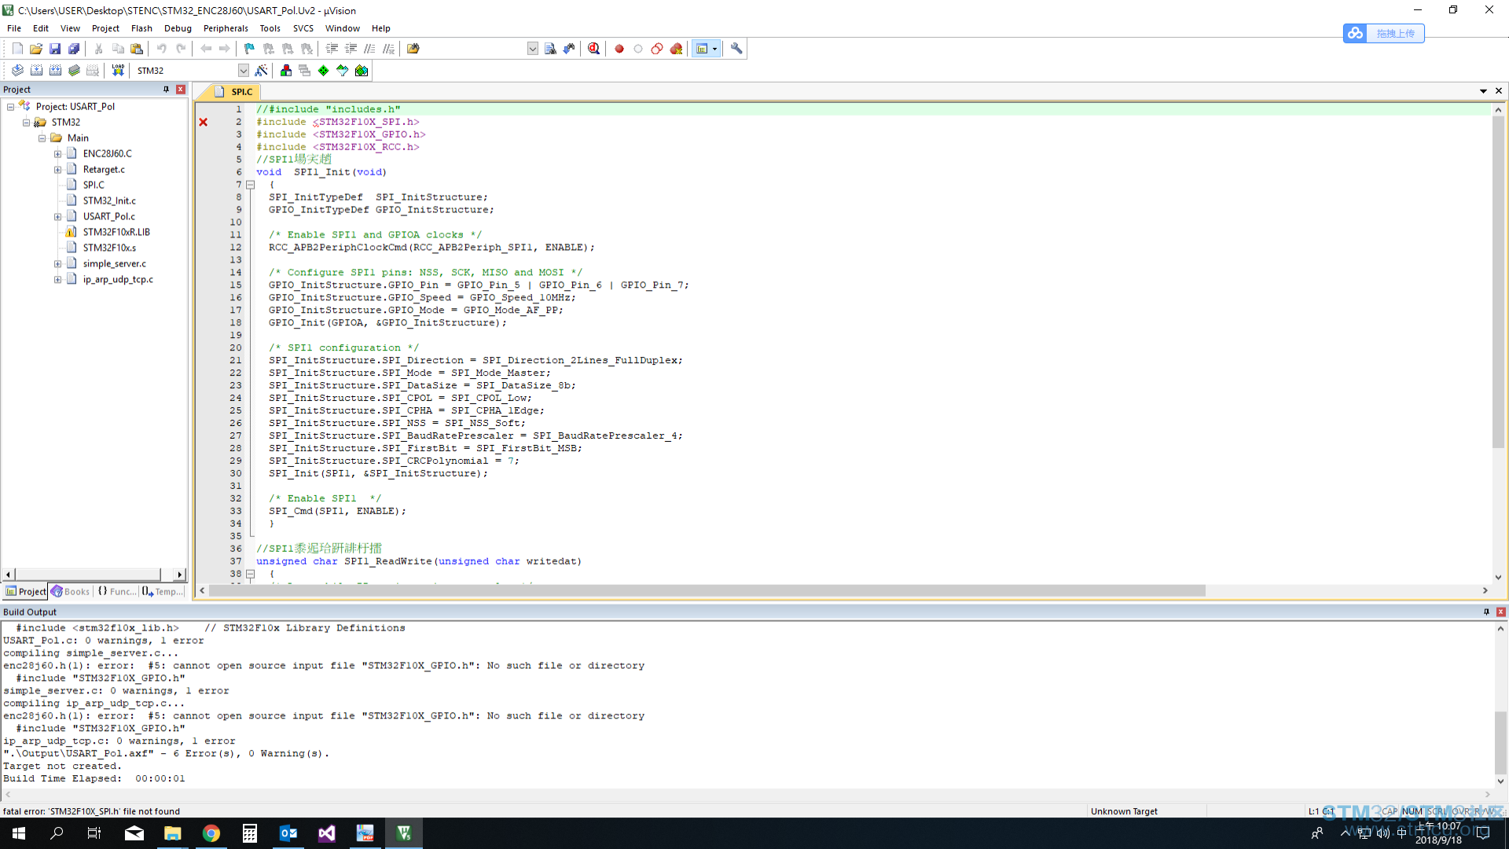Open Google Chrome from the taskbar

coord(211,833)
